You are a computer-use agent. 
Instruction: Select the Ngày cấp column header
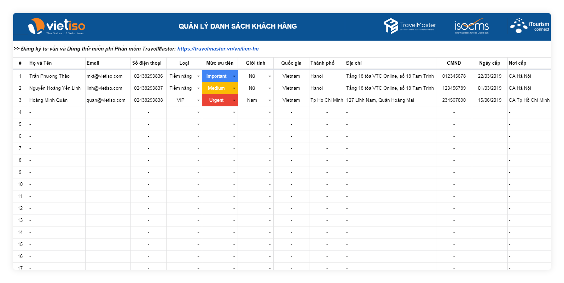click(490, 63)
